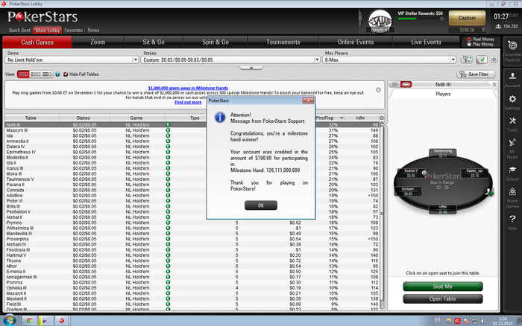Open the Game dropdown (No Limit Hold'em)

tap(72, 60)
